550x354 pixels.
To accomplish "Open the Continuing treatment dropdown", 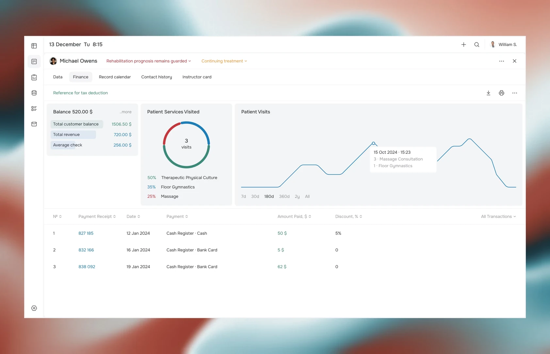I will [224, 61].
